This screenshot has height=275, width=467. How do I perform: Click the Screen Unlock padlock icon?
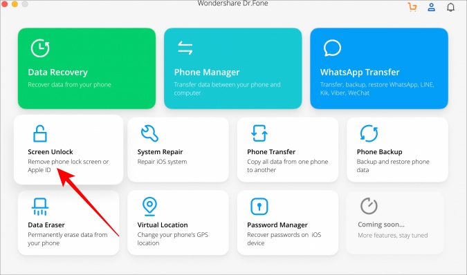coord(40,133)
